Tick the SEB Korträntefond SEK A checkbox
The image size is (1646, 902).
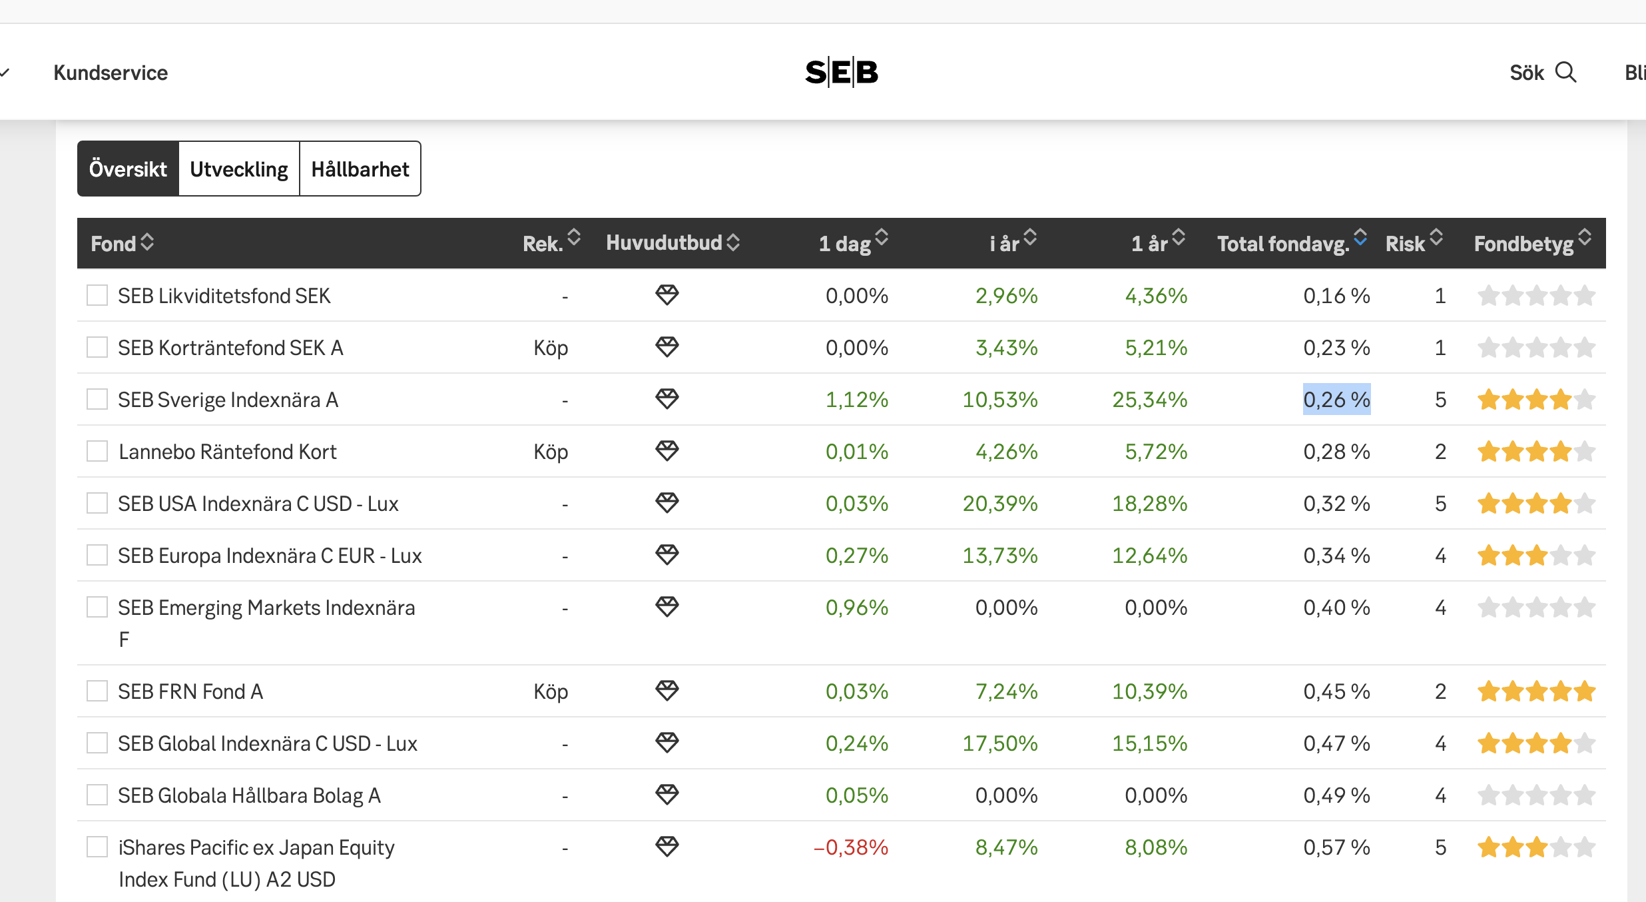pyautogui.click(x=97, y=347)
